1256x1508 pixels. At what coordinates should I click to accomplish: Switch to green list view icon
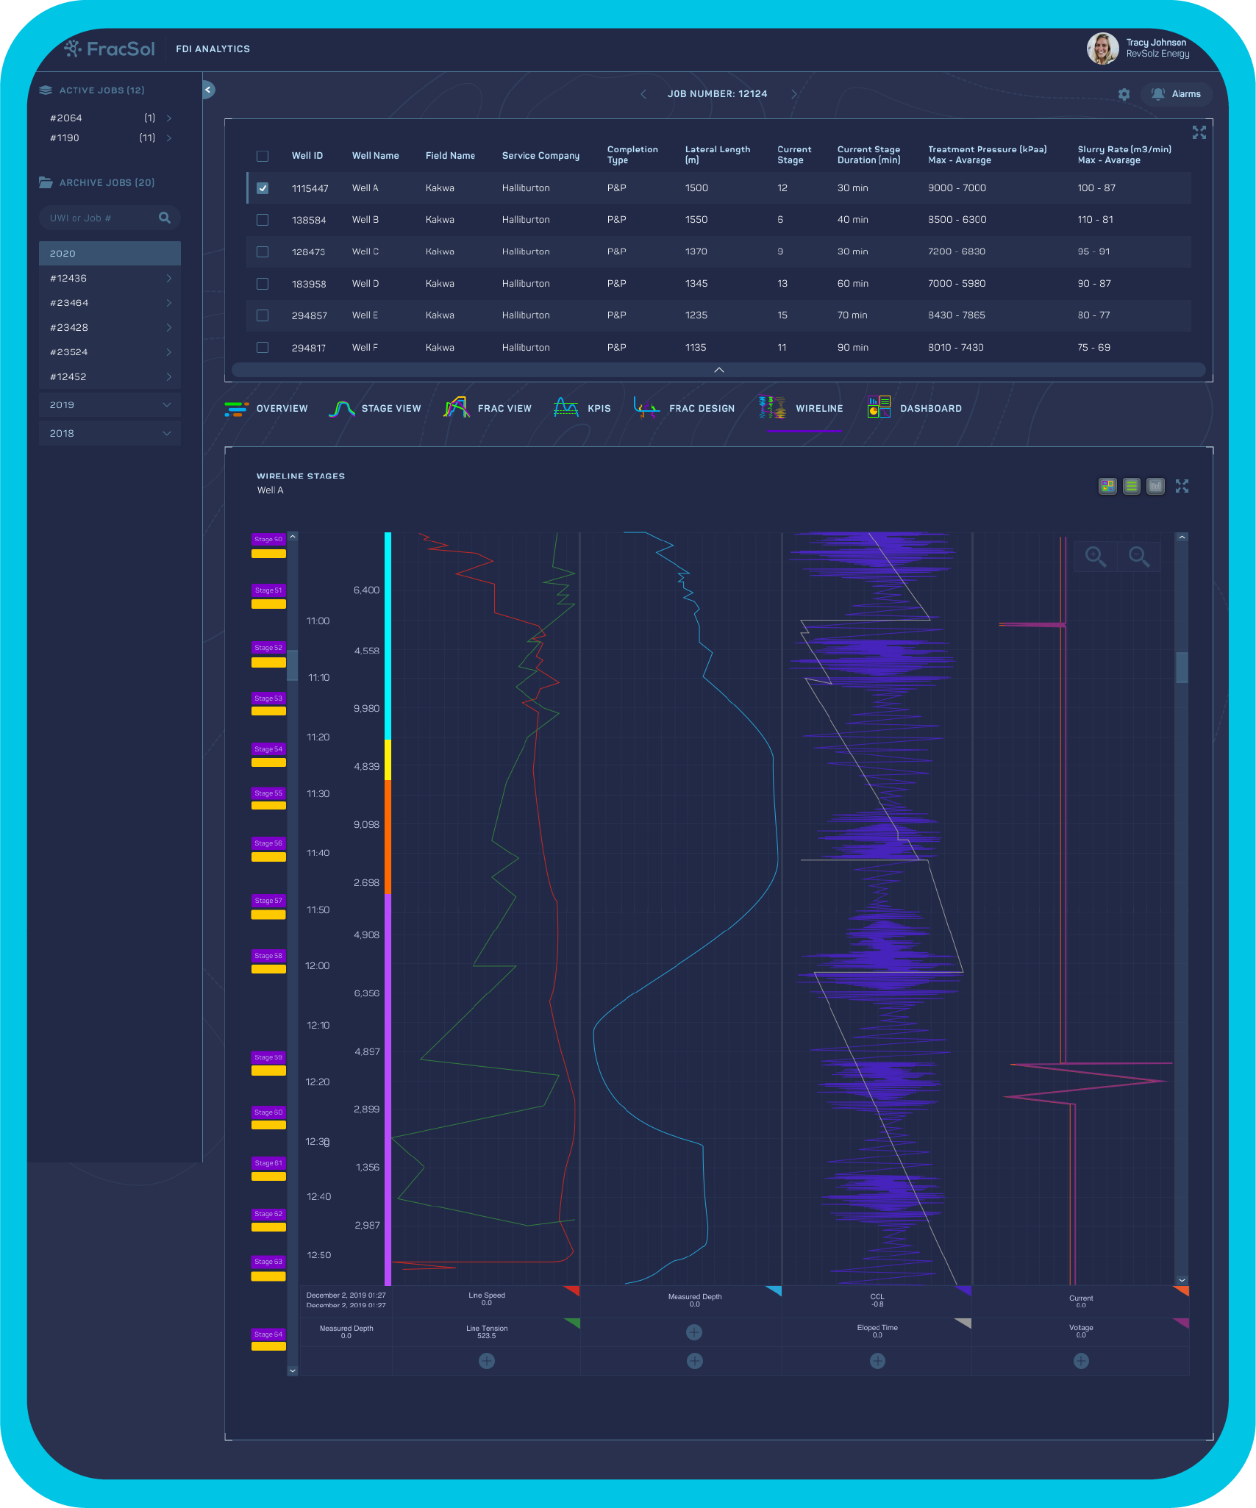(x=1131, y=486)
